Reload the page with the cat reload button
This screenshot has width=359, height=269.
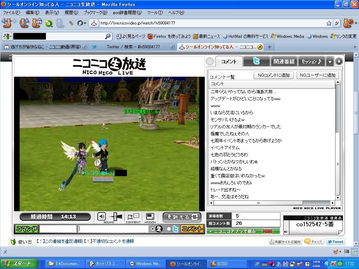tap(24, 23)
